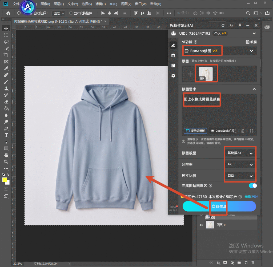Select the Zoom tool in the toolbox
The width and height of the screenshot is (273, 267).
tap(6, 162)
